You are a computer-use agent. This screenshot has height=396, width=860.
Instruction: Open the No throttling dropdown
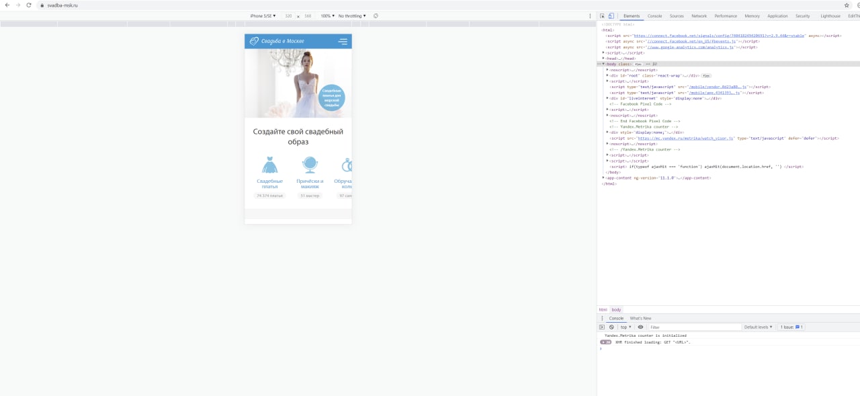coord(352,15)
